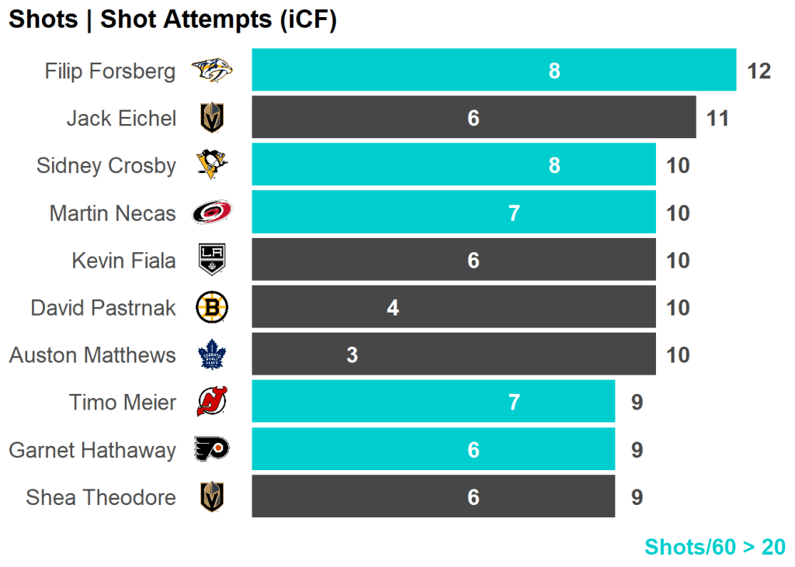This screenshot has height=567, width=795.
Task: Click Auston Matthews' shot bar
Action: click(453, 355)
